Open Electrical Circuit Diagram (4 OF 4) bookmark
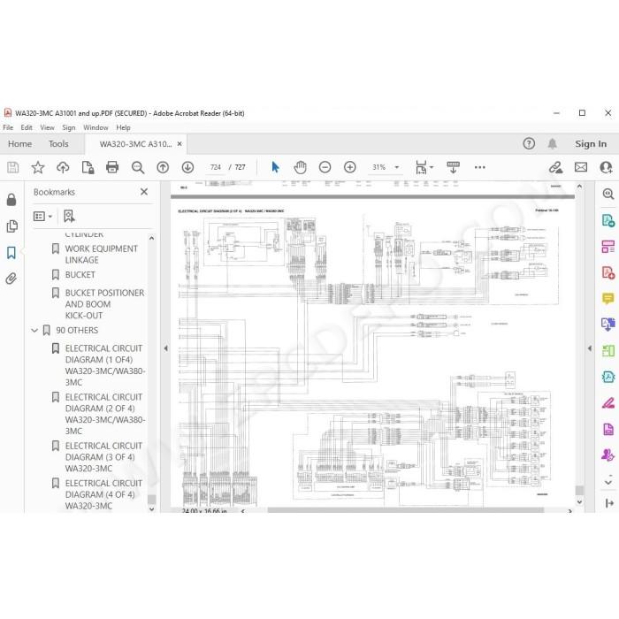This screenshot has height=619, width=619. (x=103, y=494)
